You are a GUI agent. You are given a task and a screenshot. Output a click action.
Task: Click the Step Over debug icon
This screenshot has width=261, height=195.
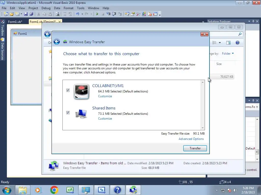click(114, 14)
